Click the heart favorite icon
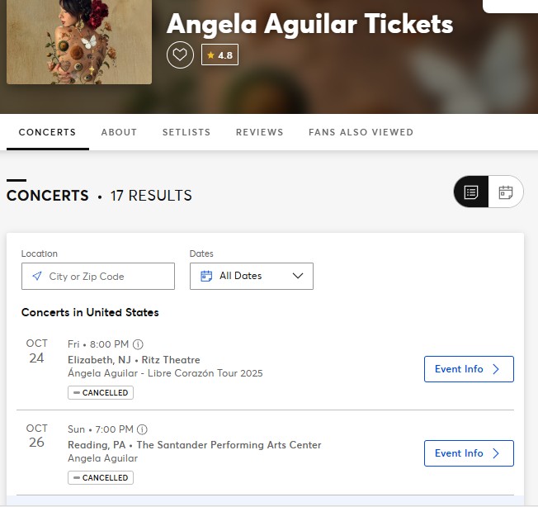This screenshot has width=538, height=507. click(x=180, y=55)
